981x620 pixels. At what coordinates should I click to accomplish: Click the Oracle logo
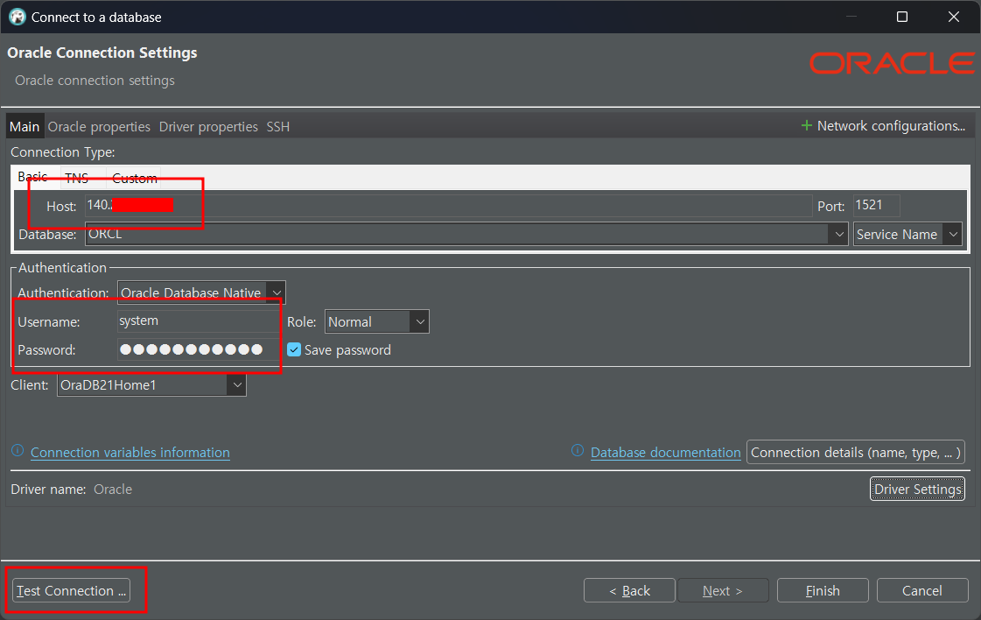coord(892,63)
